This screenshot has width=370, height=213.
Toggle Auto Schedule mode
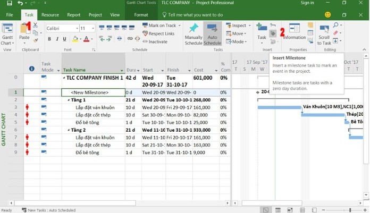coord(213,33)
